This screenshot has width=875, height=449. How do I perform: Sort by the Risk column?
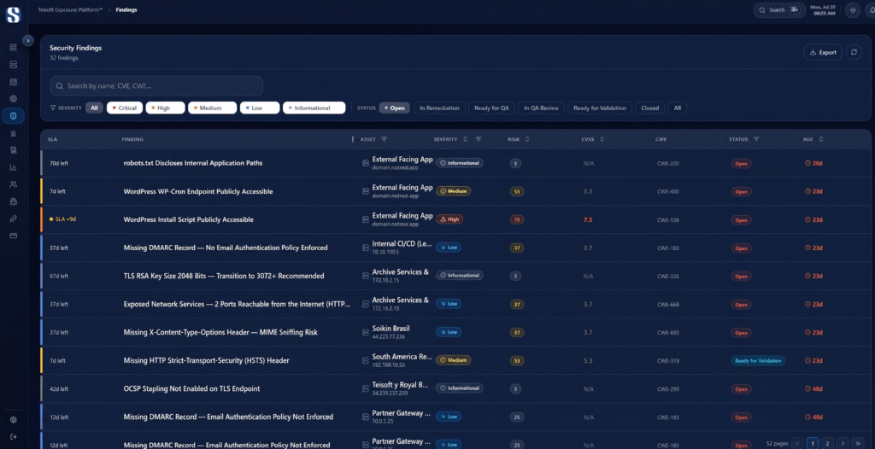pos(527,139)
